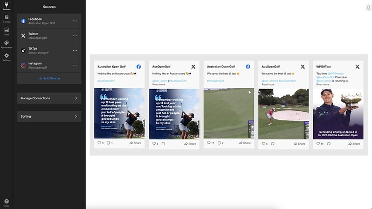The height and width of the screenshot is (209, 372).
Task: Play the video in third post
Action: [250, 92]
